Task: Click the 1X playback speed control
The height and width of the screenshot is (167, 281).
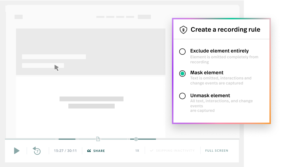Action: click(137, 150)
